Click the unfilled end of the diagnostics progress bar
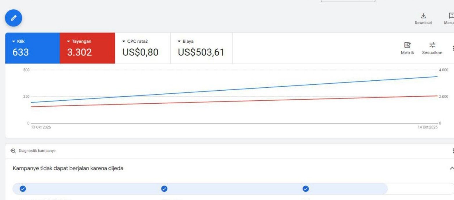 pos(420,189)
